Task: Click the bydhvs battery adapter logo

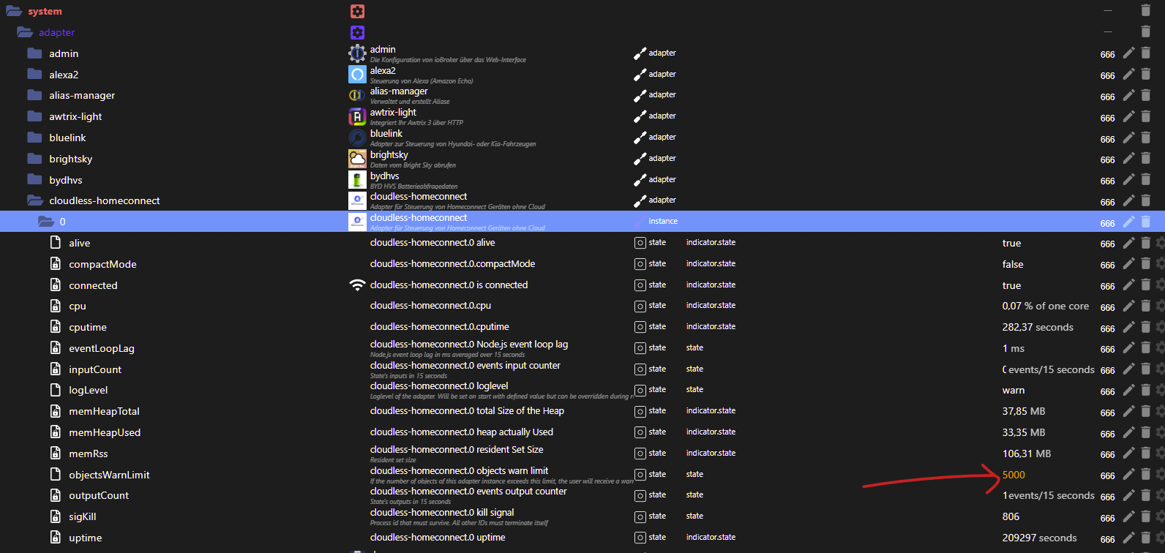Action: [357, 180]
